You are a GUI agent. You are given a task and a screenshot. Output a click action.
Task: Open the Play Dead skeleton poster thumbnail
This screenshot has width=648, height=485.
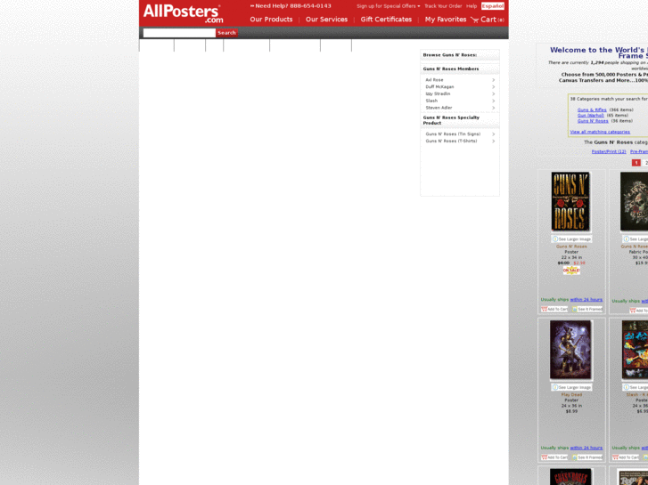tap(570, 350)
